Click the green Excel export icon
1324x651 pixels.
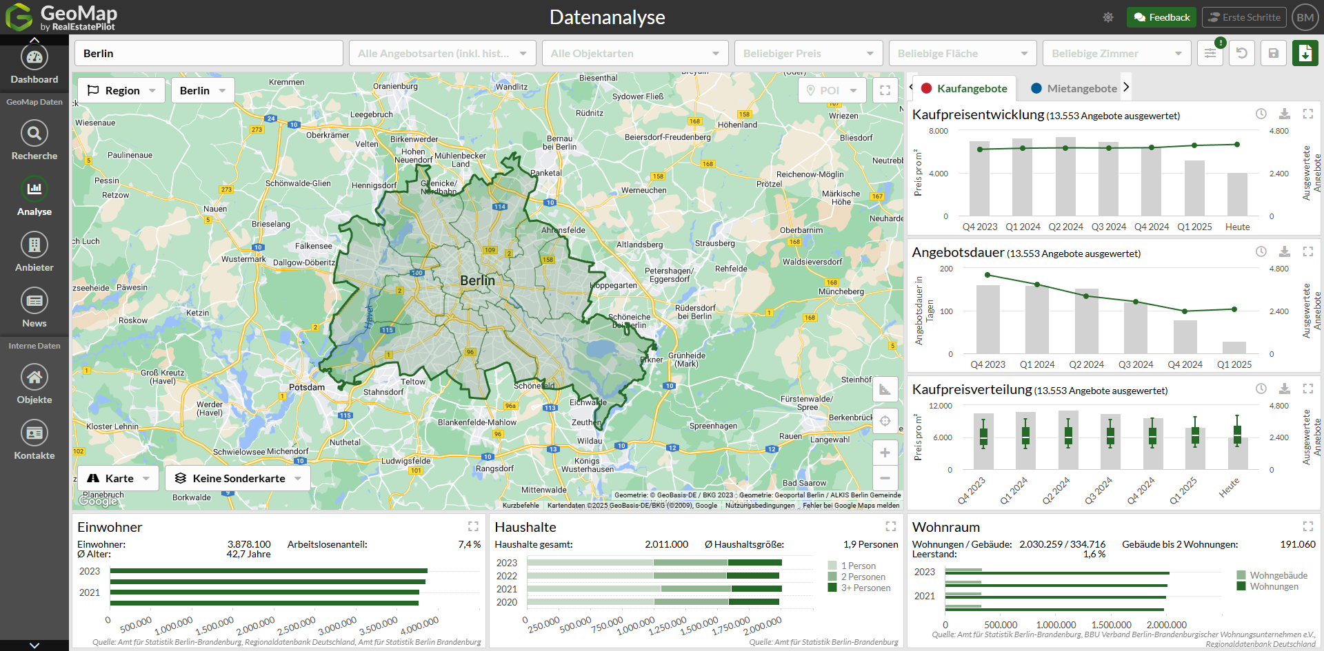[x=1305, y=53]
